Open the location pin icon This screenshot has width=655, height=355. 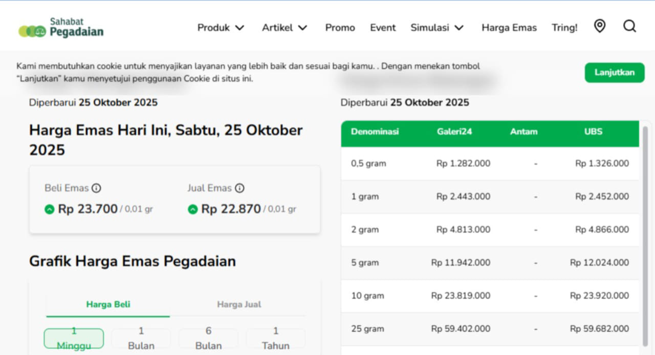pyautogui.click(x=599, y=26)
